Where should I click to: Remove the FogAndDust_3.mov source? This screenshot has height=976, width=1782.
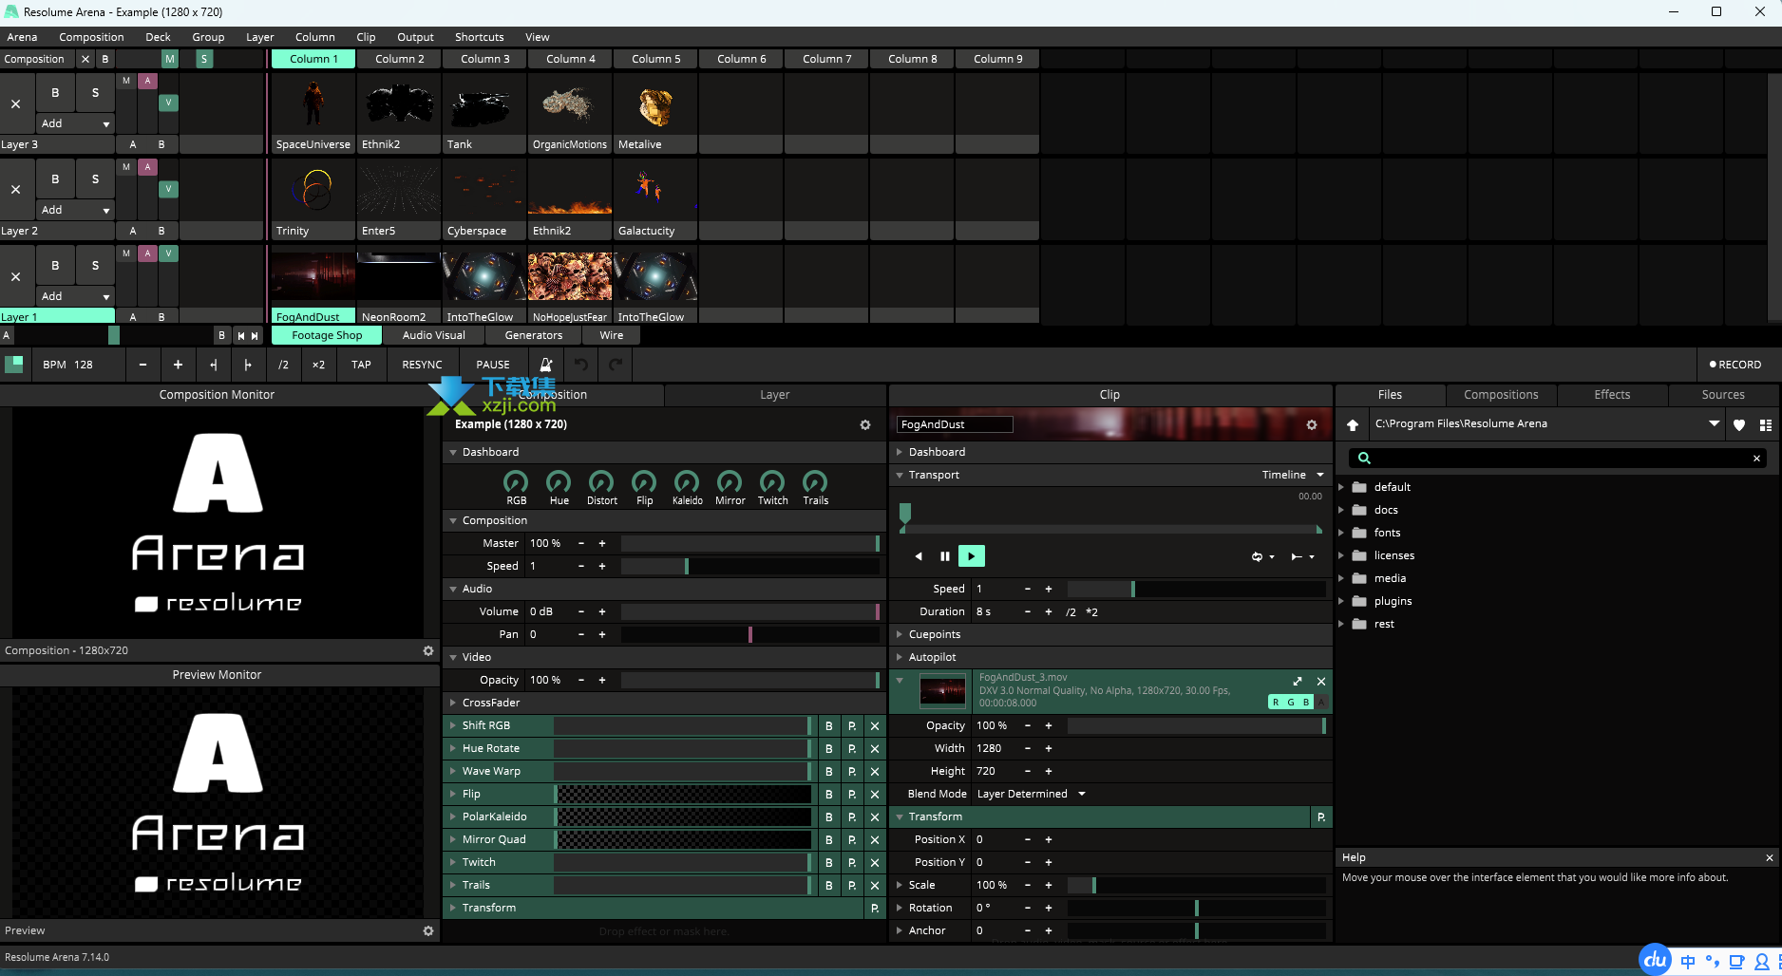pyautogui.click(x=1321, y=681)
